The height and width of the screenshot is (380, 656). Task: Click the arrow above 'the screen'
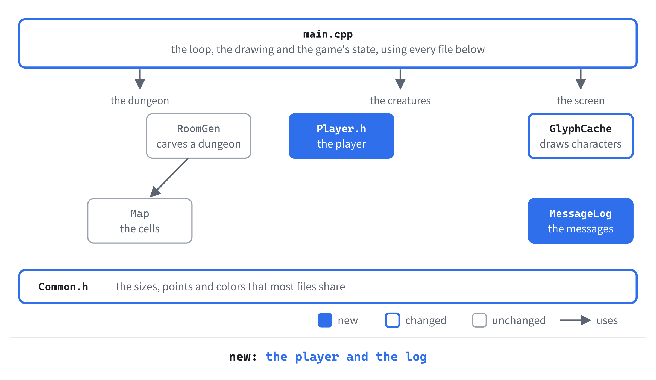point(581,79)
